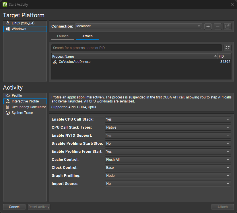Change the Cache Control dropdown
The width and height of the screenshot is (237, 213).
[x=167, y=159]
